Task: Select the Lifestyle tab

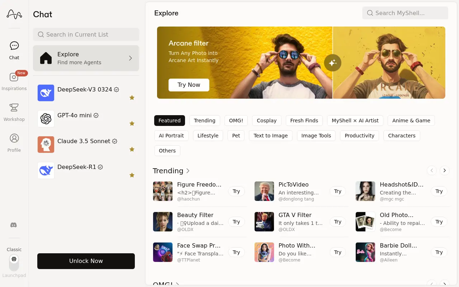Action: tap(208, 136)
